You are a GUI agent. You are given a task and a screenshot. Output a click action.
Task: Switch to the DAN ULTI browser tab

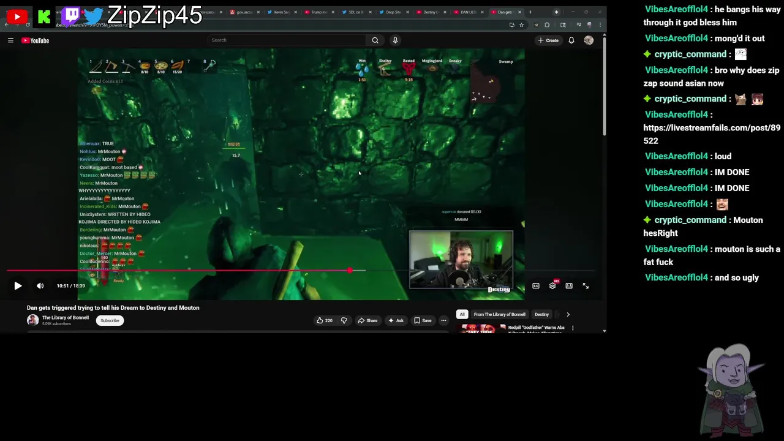pyautogui.click(x=469, y=12)
